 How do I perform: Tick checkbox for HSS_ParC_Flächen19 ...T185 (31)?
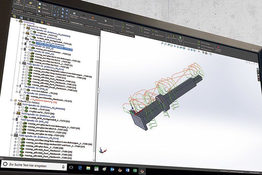tap(18, 155)
